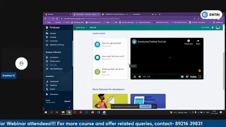
Task: Open a new browser tab
Action: click(160, 14)
